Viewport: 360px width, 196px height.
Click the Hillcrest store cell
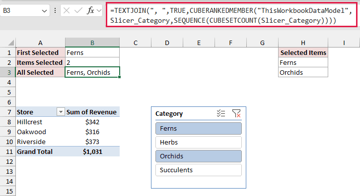(x=40, y=122)
